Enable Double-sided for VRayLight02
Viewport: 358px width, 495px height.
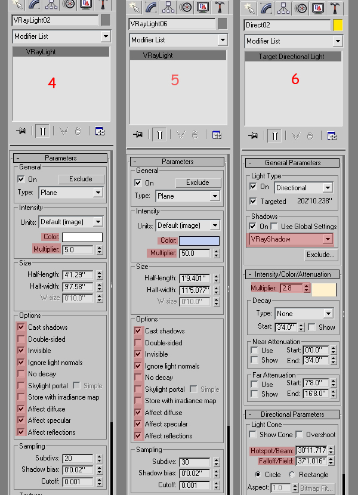pyautogui.click(x=22, y=339)
